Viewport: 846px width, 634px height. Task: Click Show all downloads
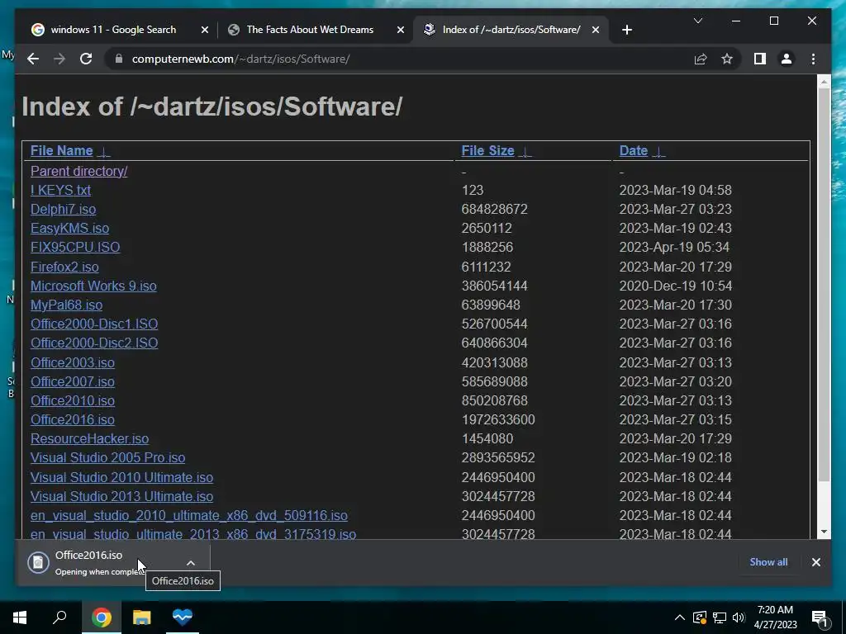768,562
